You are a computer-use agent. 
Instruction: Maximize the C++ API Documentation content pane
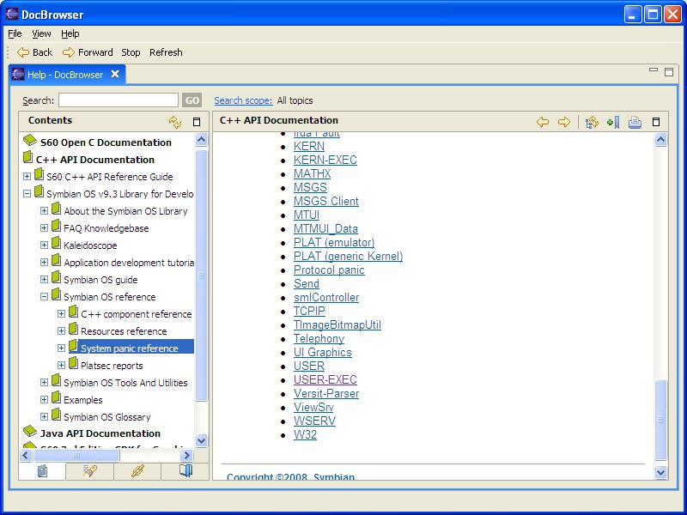tap(656, 122)
